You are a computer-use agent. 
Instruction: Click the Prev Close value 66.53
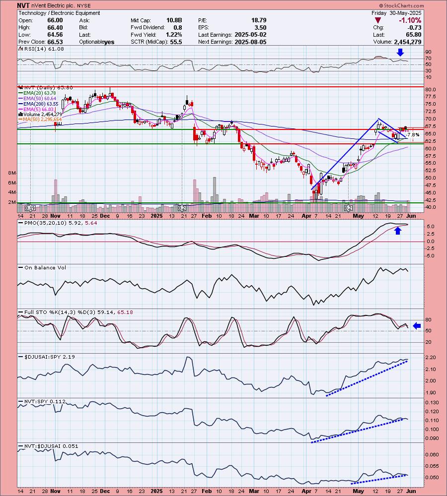tap(55, 42)
